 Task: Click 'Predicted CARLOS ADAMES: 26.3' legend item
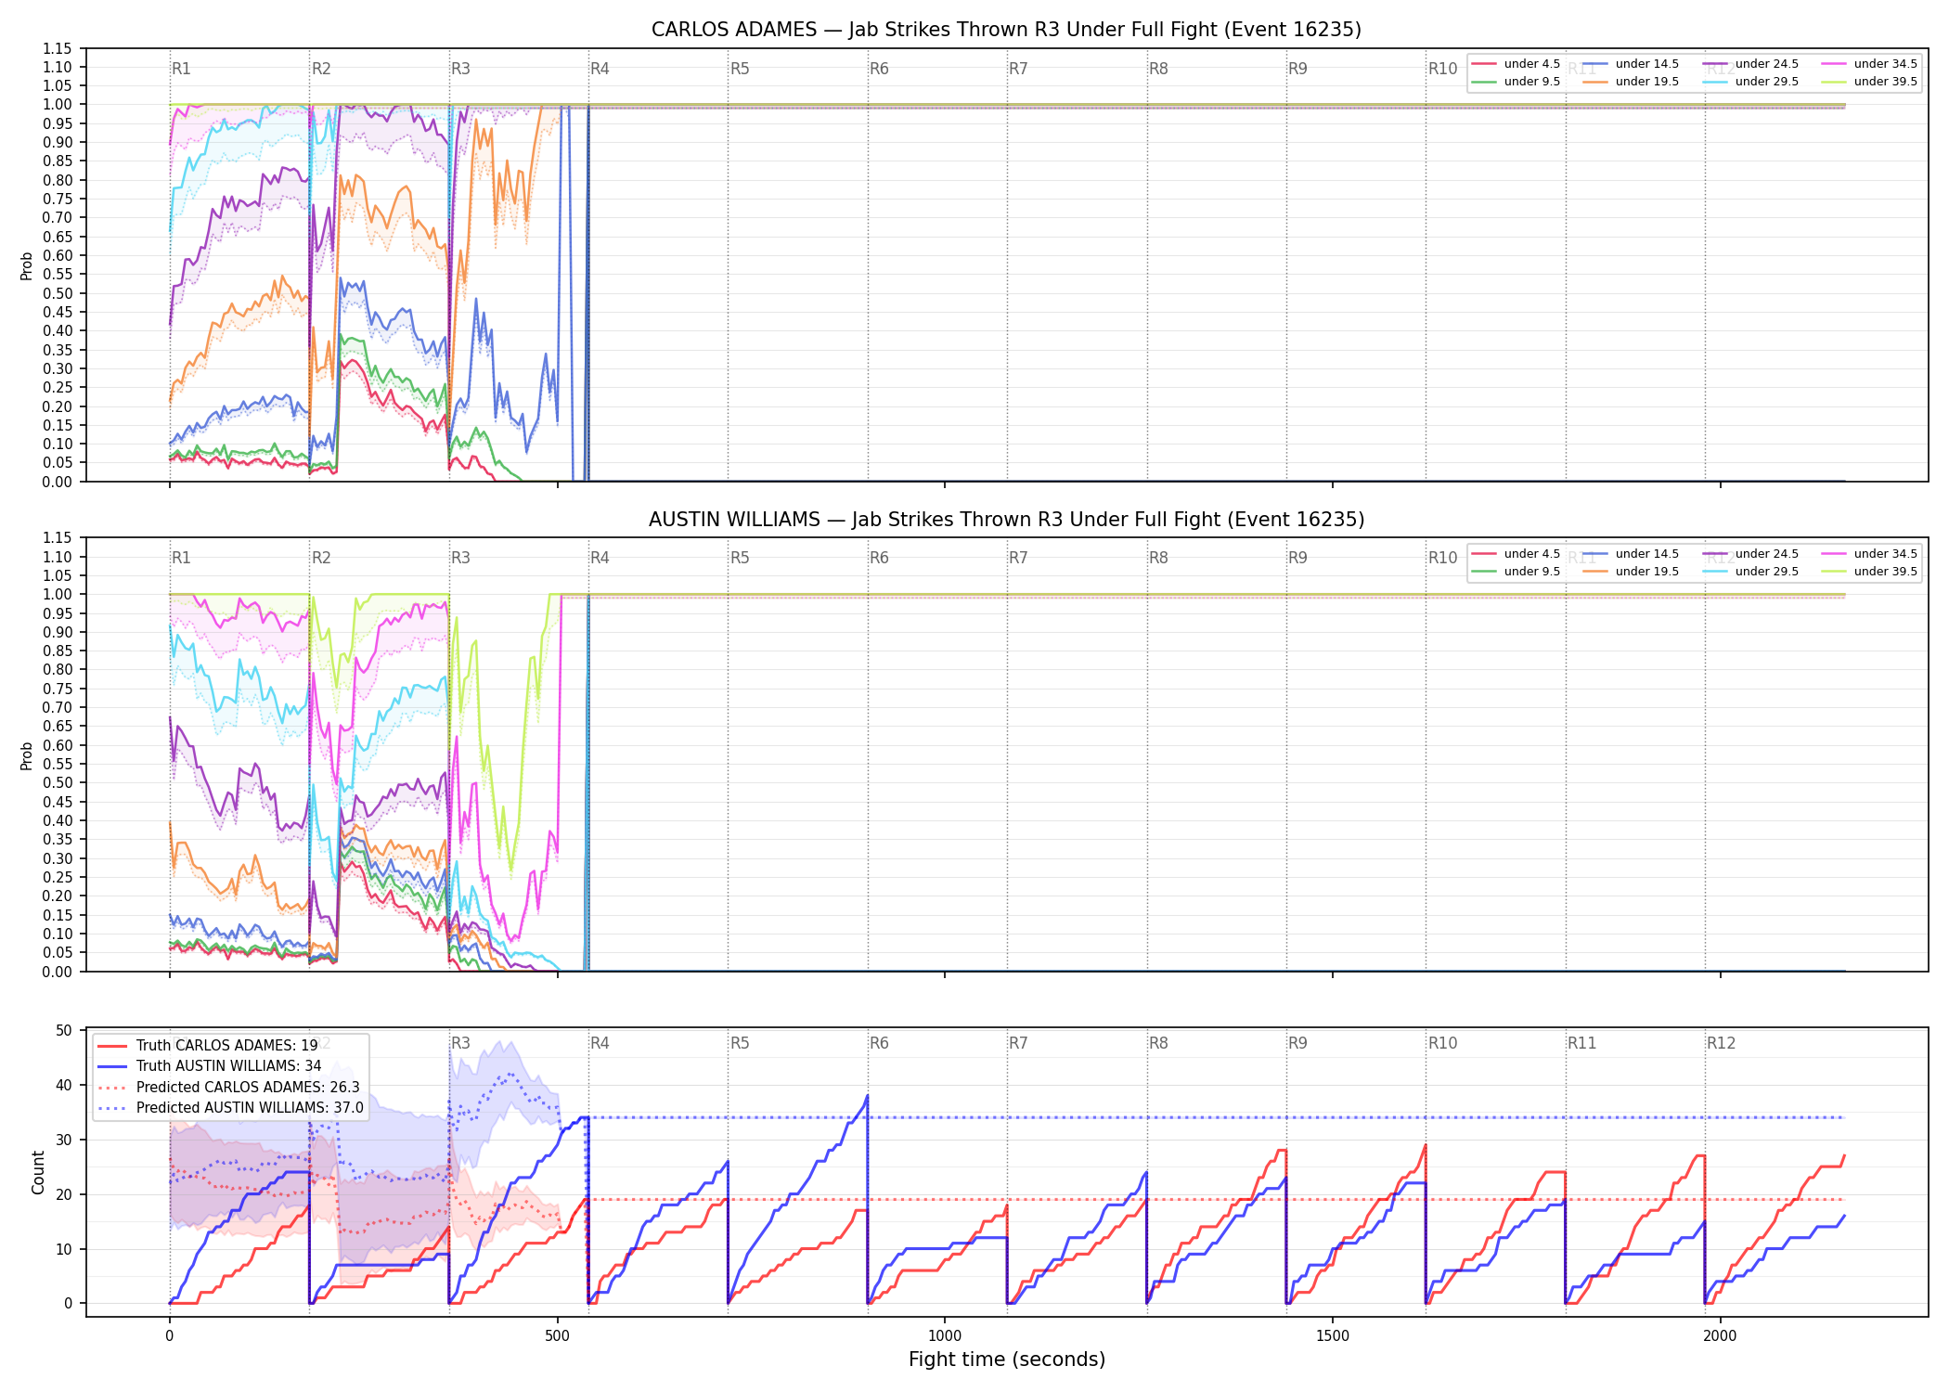point(229,1088)
